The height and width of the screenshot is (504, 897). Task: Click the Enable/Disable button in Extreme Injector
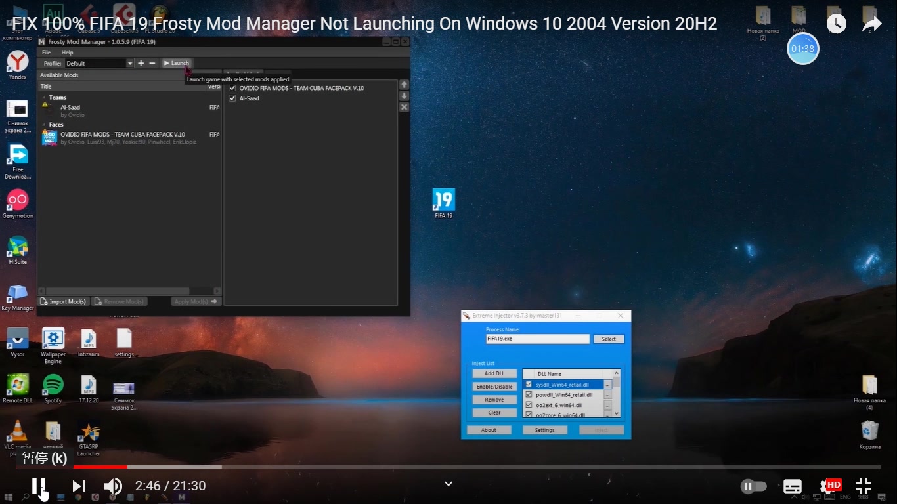(494, 387)
